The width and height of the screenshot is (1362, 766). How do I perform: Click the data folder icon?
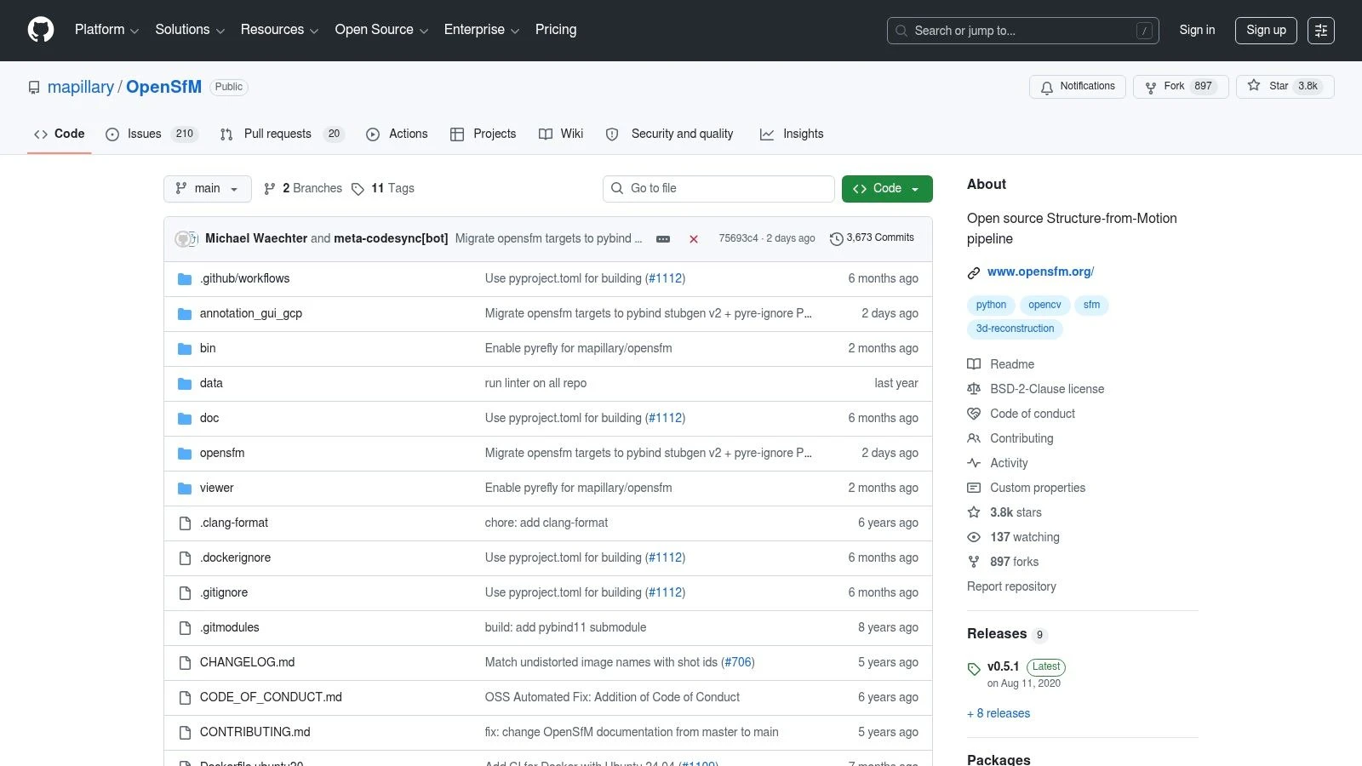185,384
